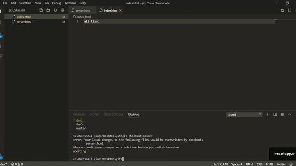Refresh the Explorer file list
The image size is (296, 166).
[x=55, y=10]
